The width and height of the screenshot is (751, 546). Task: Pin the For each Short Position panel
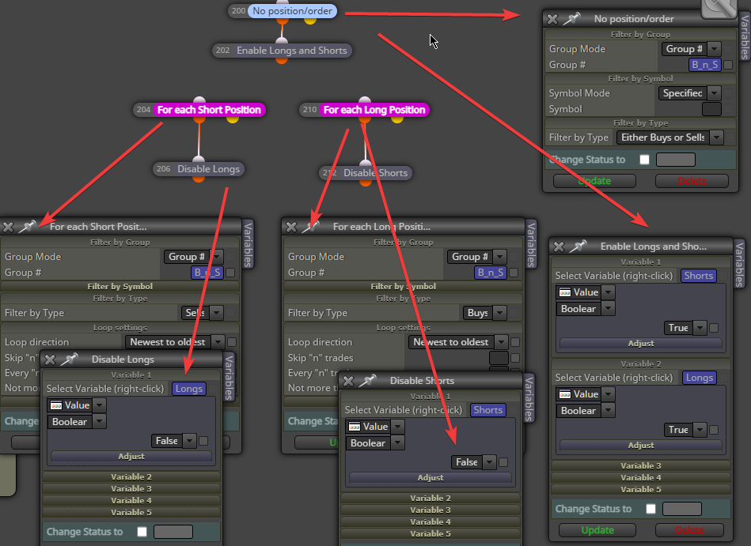coord(27,227)
